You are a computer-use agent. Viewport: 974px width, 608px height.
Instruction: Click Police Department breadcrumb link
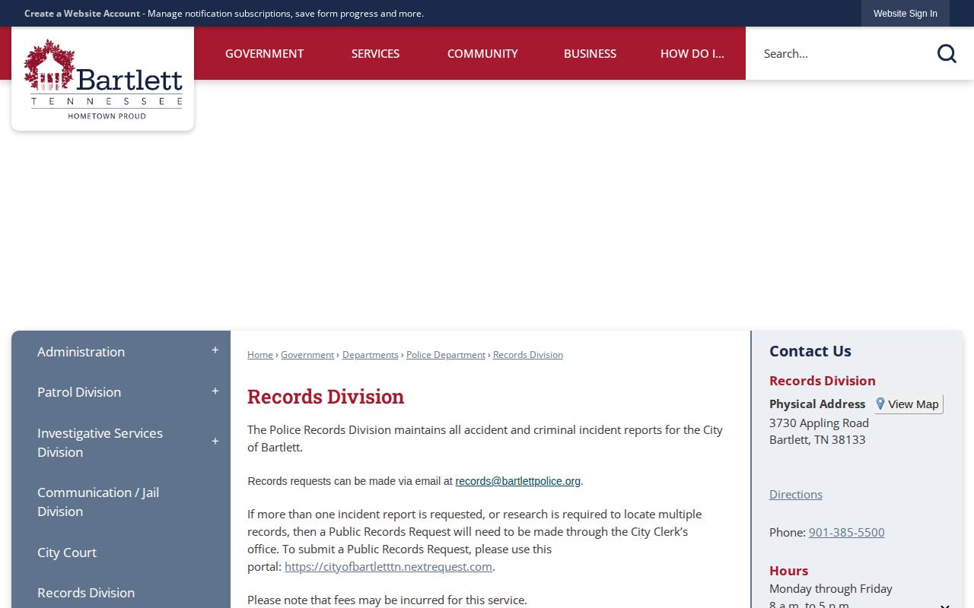click(x=446, y=355)
